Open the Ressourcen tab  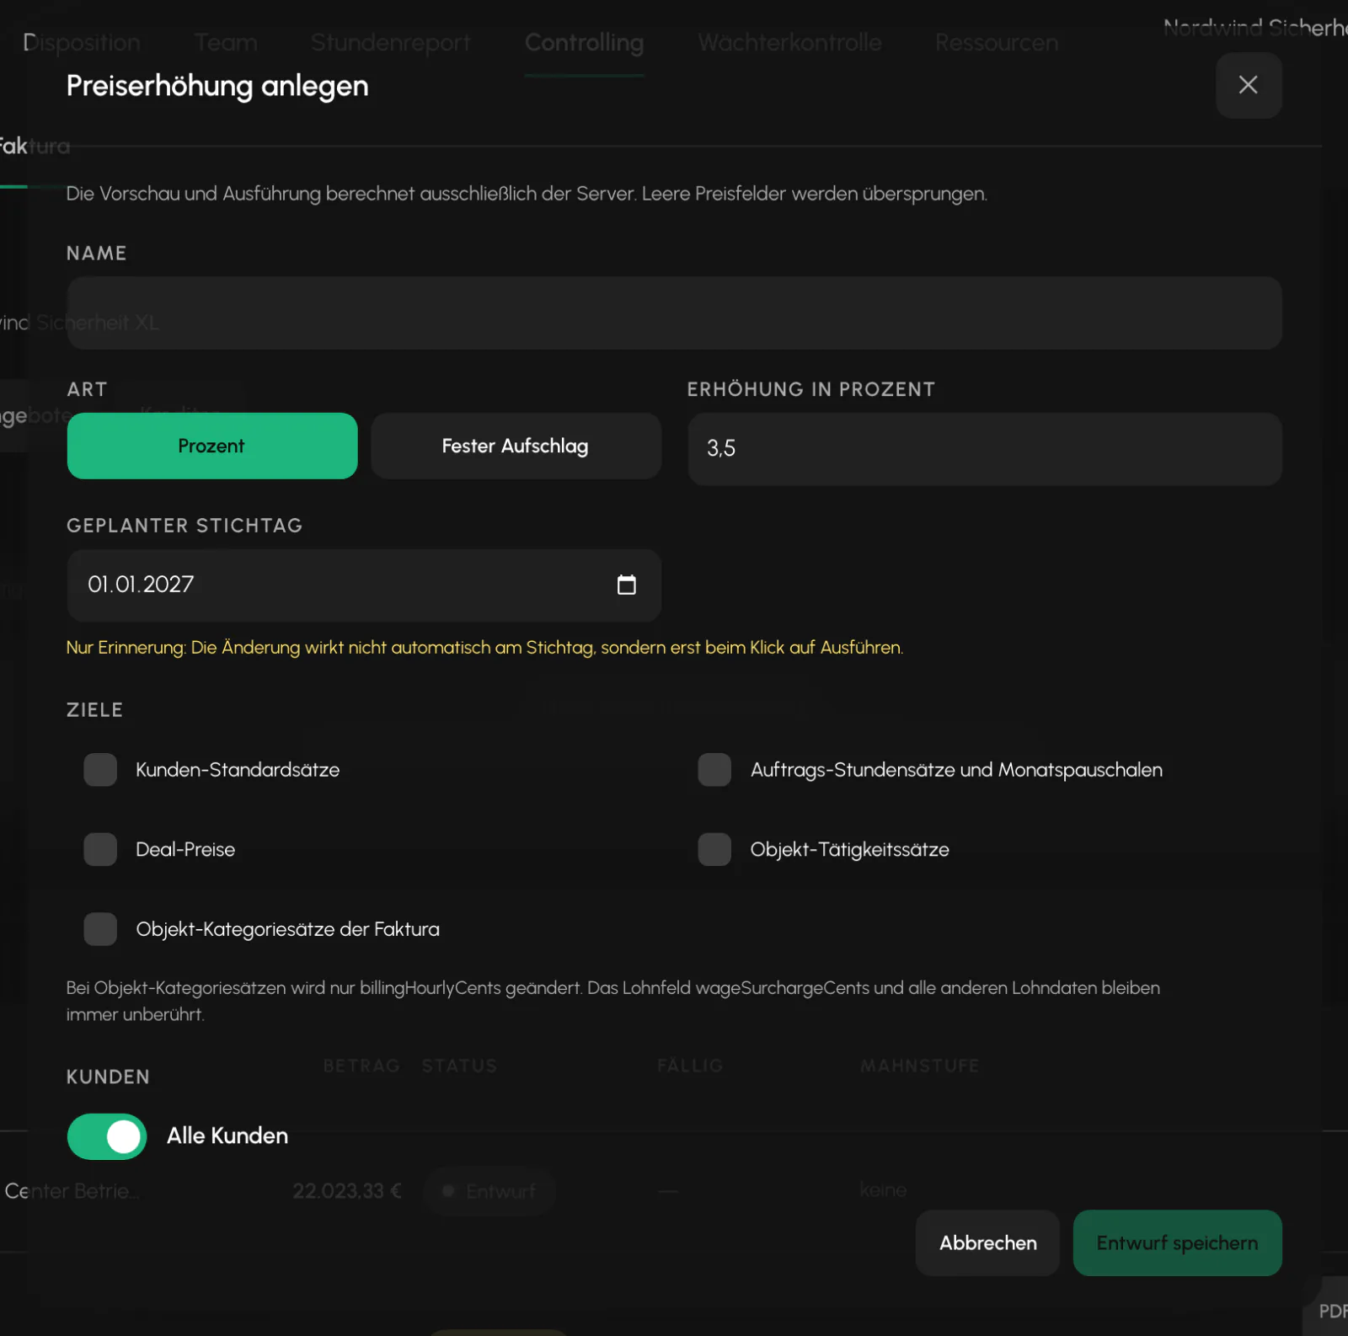[x=997, y=43]
